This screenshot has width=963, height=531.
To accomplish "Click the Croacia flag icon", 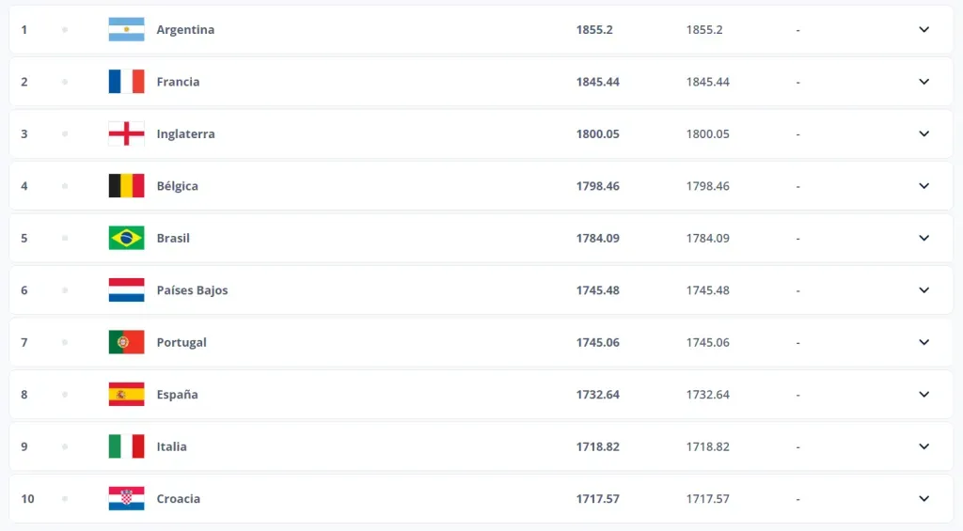I will tap(126, 499).
